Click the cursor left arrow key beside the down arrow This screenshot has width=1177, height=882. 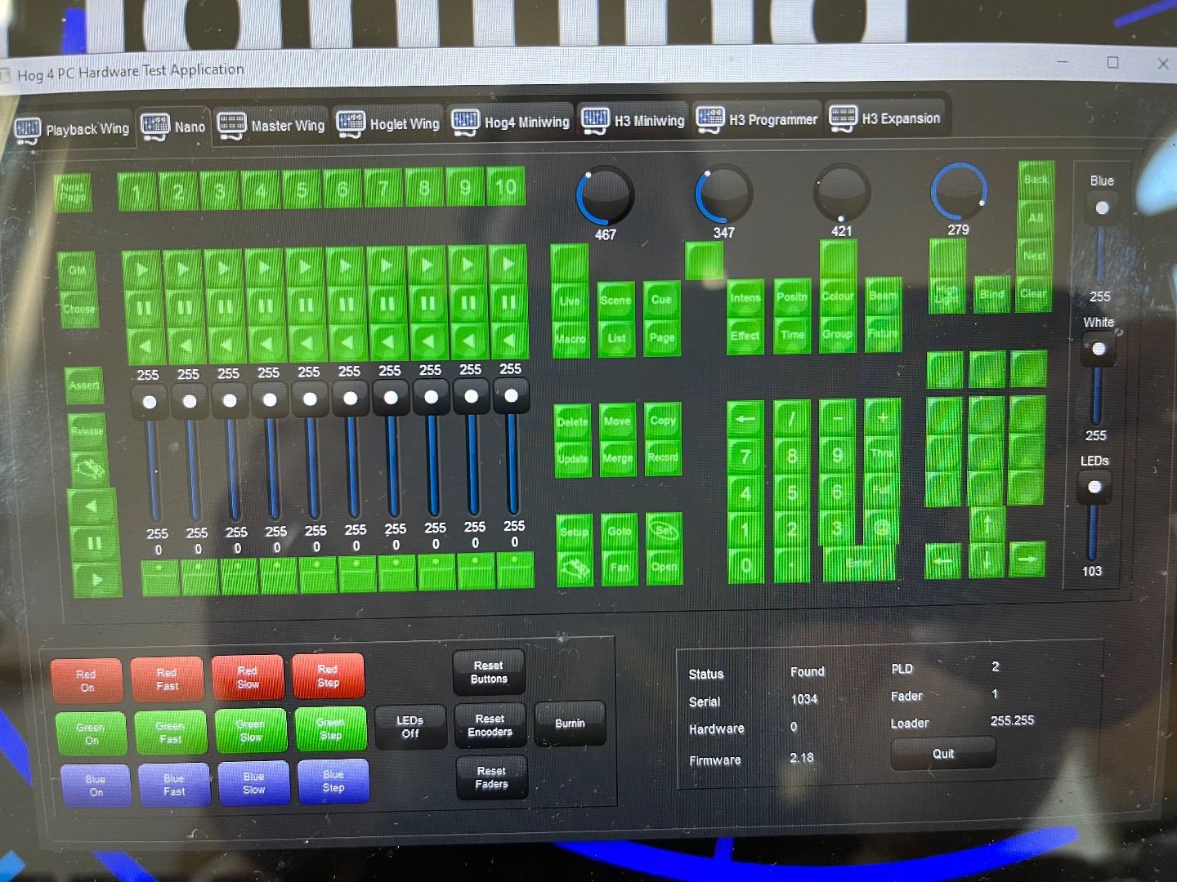click(x=944, y=561)
